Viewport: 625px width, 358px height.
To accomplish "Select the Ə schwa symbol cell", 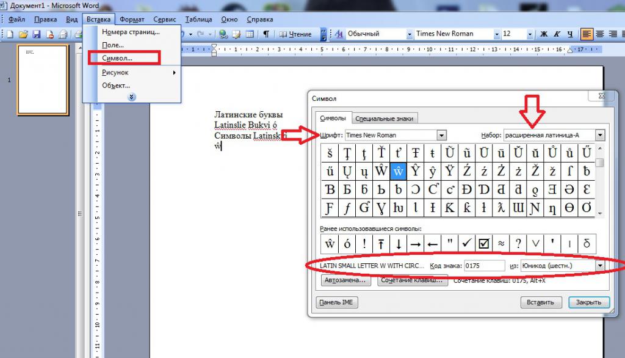I will pos(569,189).
